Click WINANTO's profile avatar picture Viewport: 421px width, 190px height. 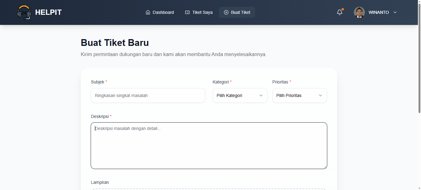pyautogui.click(x=359, y=12)
